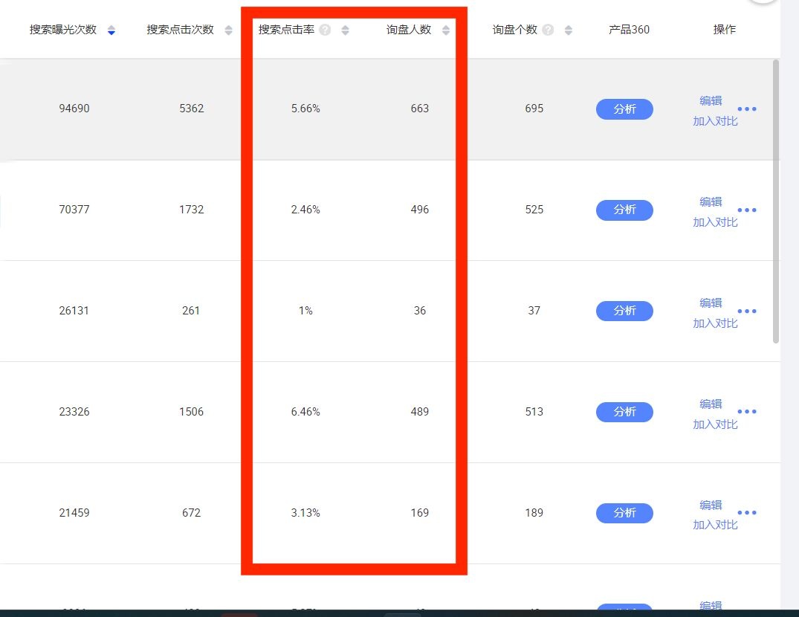Image resolution: width=799 pixels, height=617 pixels.
Task: Open more options in row 23326
Action: [x=747, y=412]
